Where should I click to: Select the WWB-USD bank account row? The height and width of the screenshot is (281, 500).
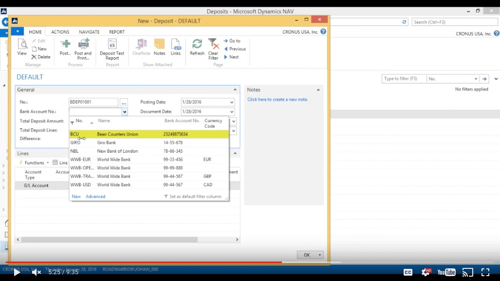click(x=149, y=184)
